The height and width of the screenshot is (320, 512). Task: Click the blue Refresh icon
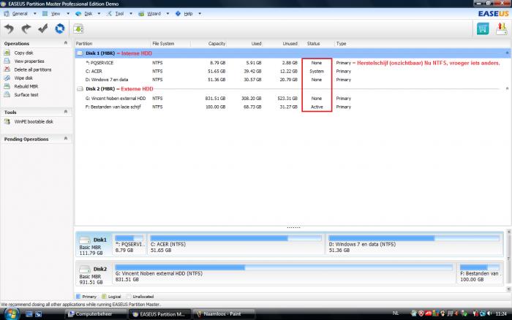(x=60, y=28)
